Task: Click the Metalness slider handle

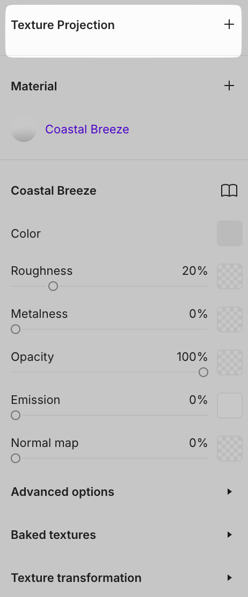Action: 16,329
